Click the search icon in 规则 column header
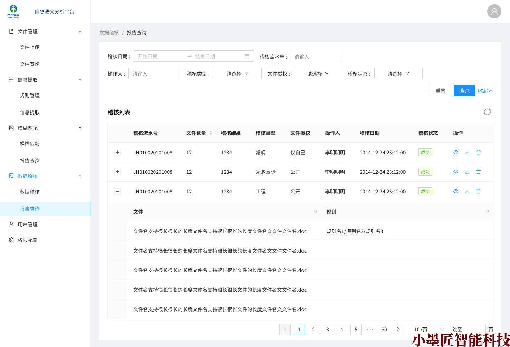The width and height of the screenshot is (510, 347). coord(488,211)
